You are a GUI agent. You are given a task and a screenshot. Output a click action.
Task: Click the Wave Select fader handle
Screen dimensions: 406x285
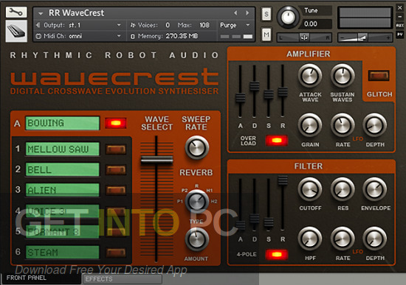coord(156,160)
